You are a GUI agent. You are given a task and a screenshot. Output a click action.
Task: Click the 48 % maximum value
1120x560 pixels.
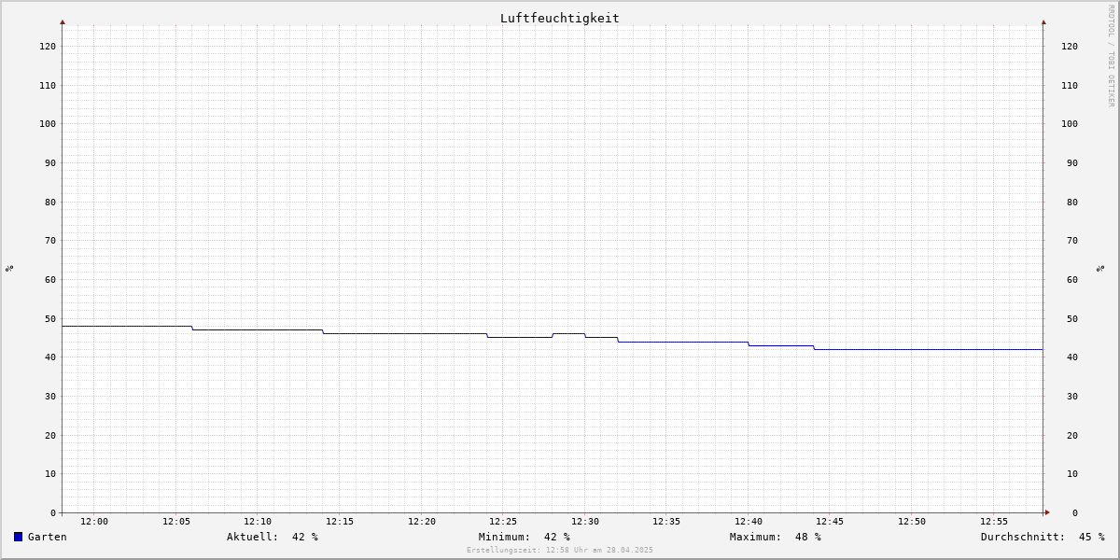tap(808, 537)
